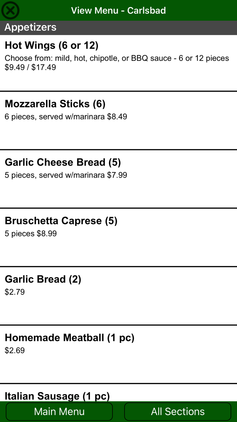Click the $2.69 Meatball price
Viewport: 237px width, 422px height.
[15, 350]
